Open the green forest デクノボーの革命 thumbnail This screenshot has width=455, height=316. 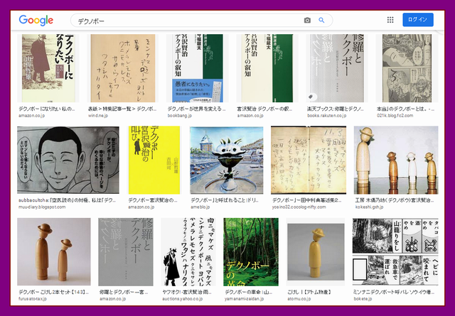(251, 252)
